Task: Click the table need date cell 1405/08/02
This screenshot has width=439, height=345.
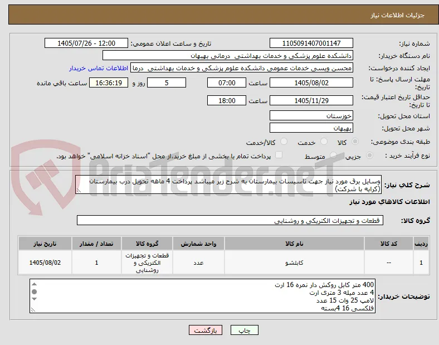Action: [x=45, y=263]
